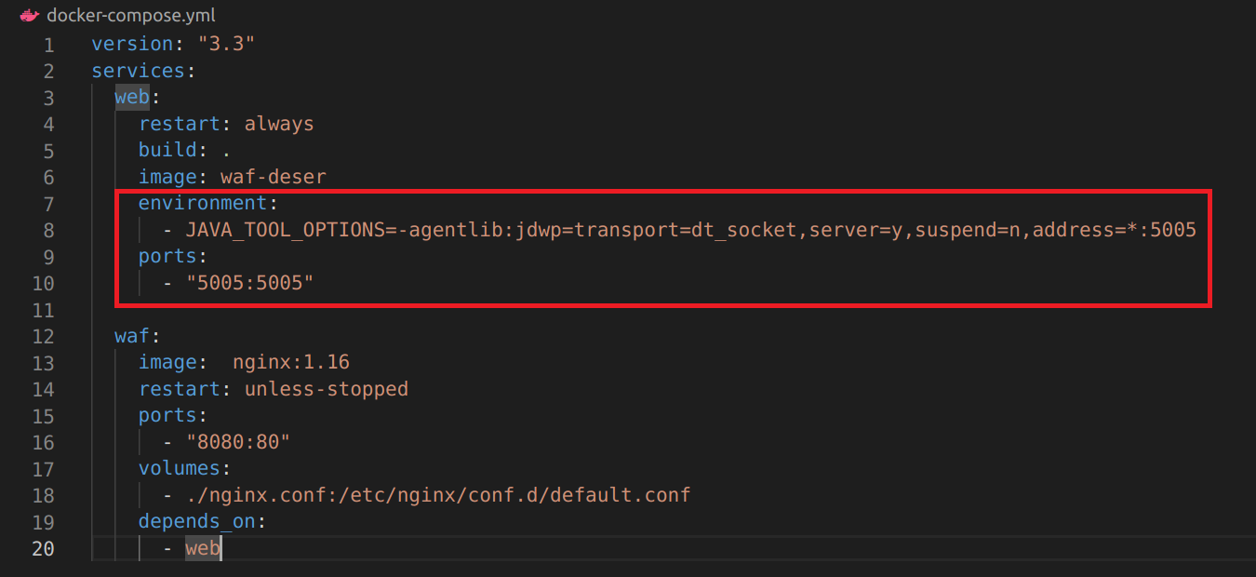Click the "8080:80" port mapping

click(238, 442)
